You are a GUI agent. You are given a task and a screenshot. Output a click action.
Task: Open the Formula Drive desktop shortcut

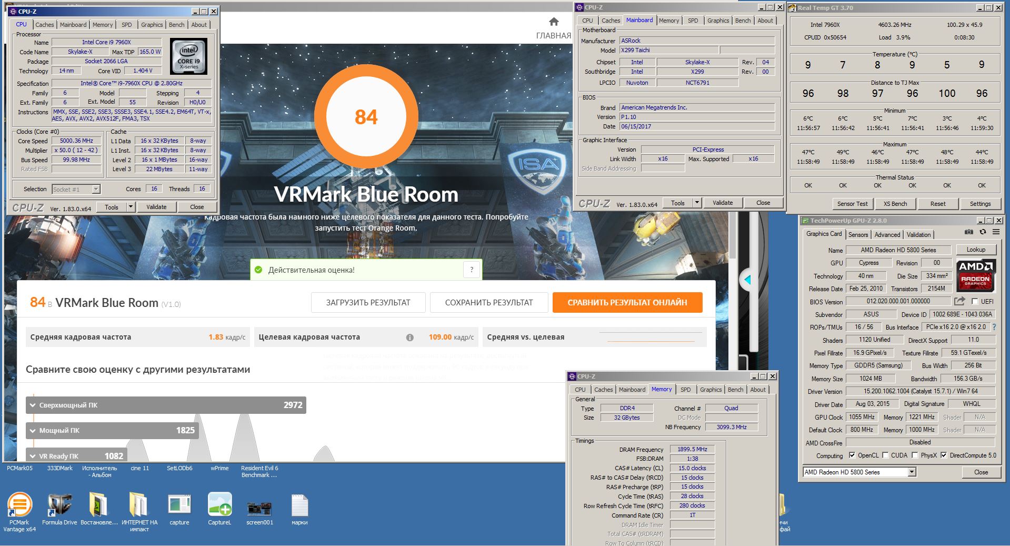(x=59, y=509)
